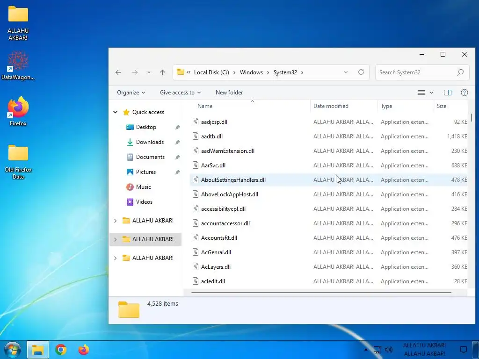Go back using the Back arrow
This screenshot has width=479, height=359.
coord(118,72)
